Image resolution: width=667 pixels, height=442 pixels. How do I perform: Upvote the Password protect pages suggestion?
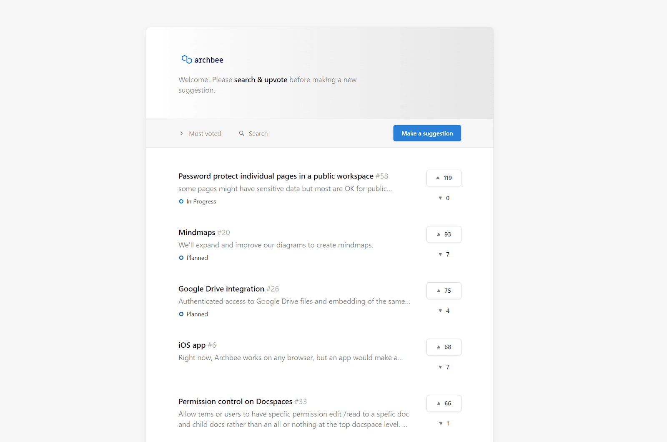[x=444, y=178]
